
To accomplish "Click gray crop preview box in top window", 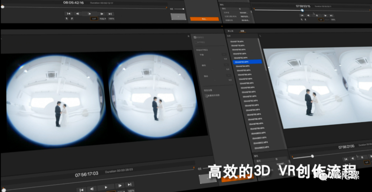I will click(178, 17).
